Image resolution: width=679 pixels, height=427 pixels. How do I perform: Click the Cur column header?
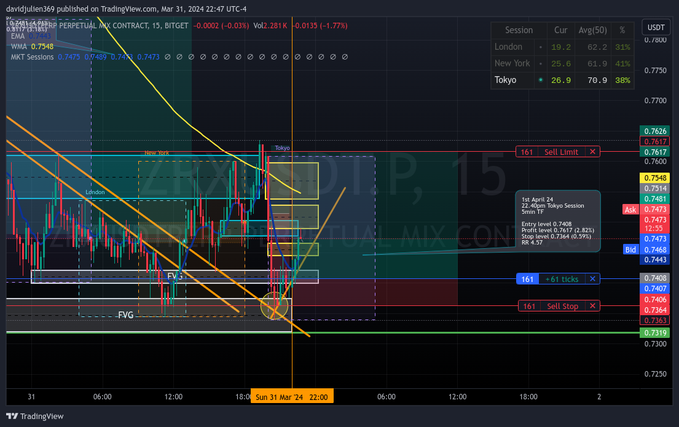[x=561, y=30]
